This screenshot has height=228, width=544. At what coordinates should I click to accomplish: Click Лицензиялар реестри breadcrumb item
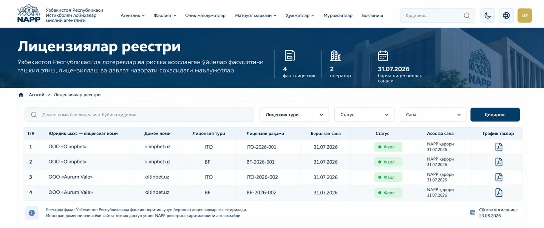point(77,95)
